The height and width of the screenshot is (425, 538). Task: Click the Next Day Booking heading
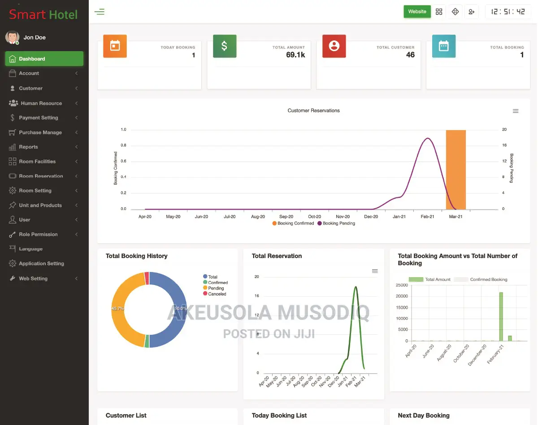pyautogui.click(x=424, y=416)
